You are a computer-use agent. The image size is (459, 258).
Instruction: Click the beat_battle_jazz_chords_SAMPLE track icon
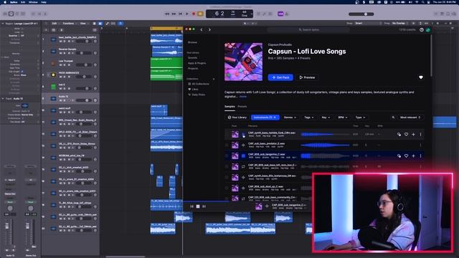click(53, 39)
